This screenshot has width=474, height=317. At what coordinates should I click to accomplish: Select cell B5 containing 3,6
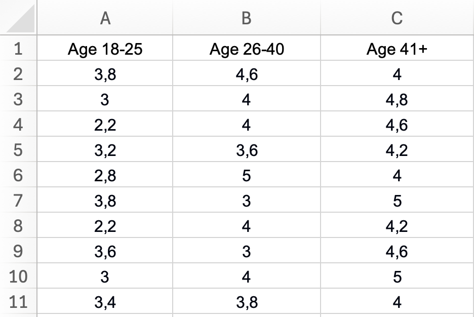[x=246, y=150]
